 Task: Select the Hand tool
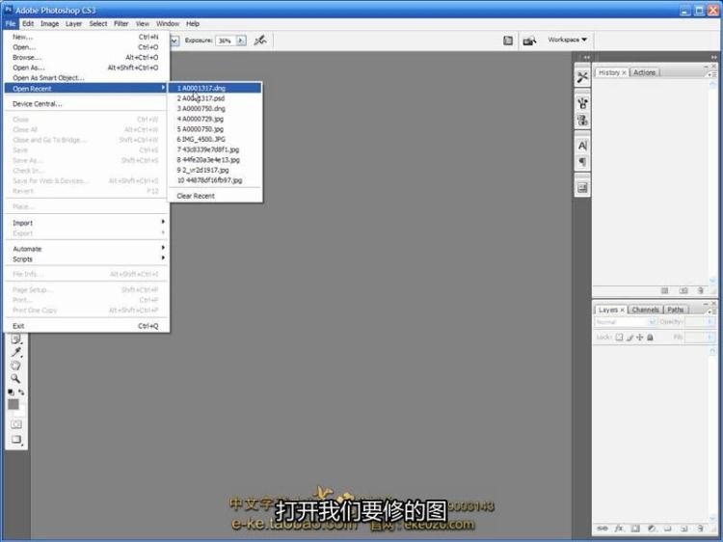coord(15,366)
